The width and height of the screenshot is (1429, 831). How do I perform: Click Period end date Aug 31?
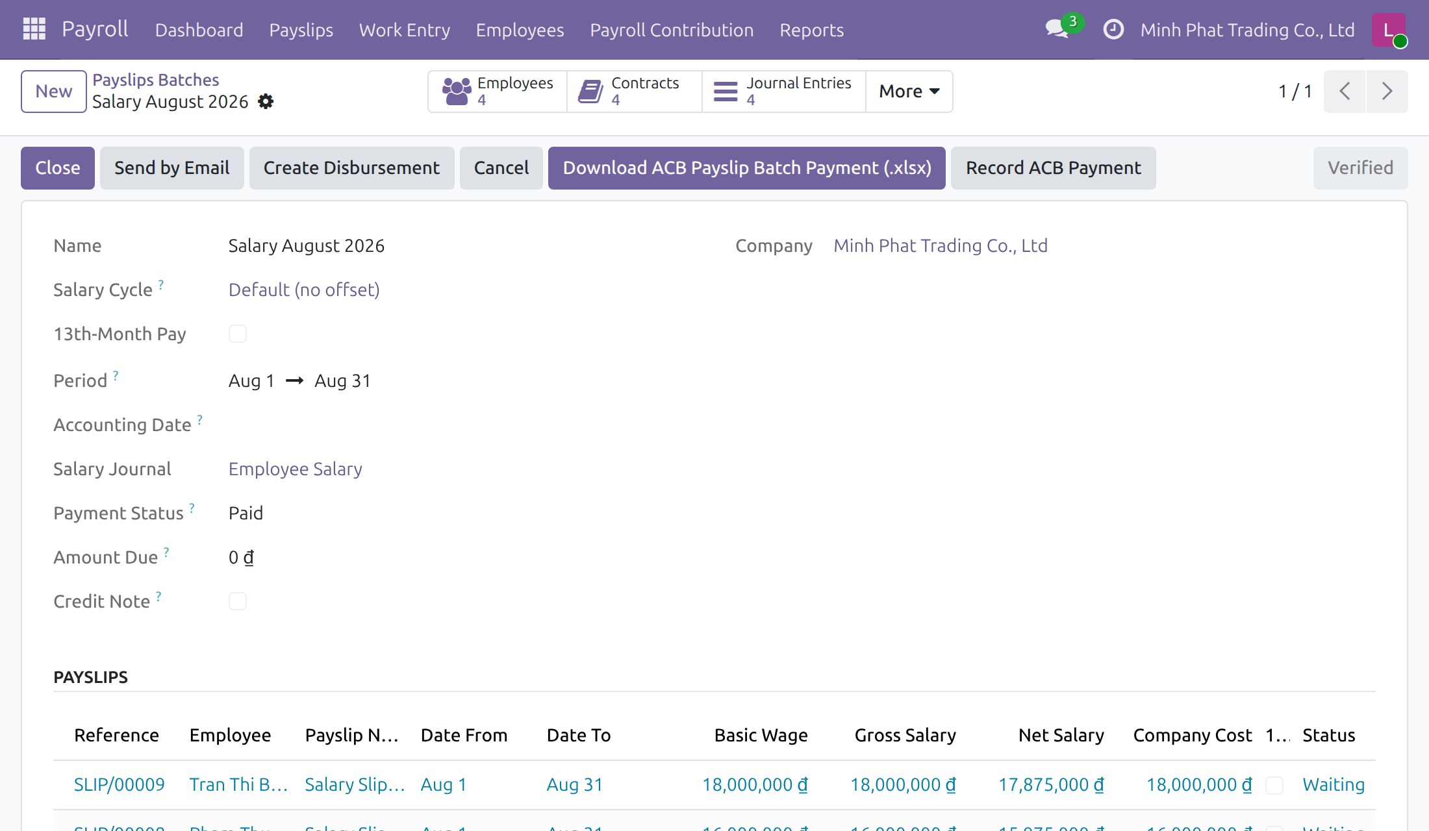click(x=343, y=380)
